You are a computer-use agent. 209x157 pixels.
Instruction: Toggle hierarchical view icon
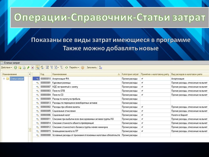click(x=38, y=68)
